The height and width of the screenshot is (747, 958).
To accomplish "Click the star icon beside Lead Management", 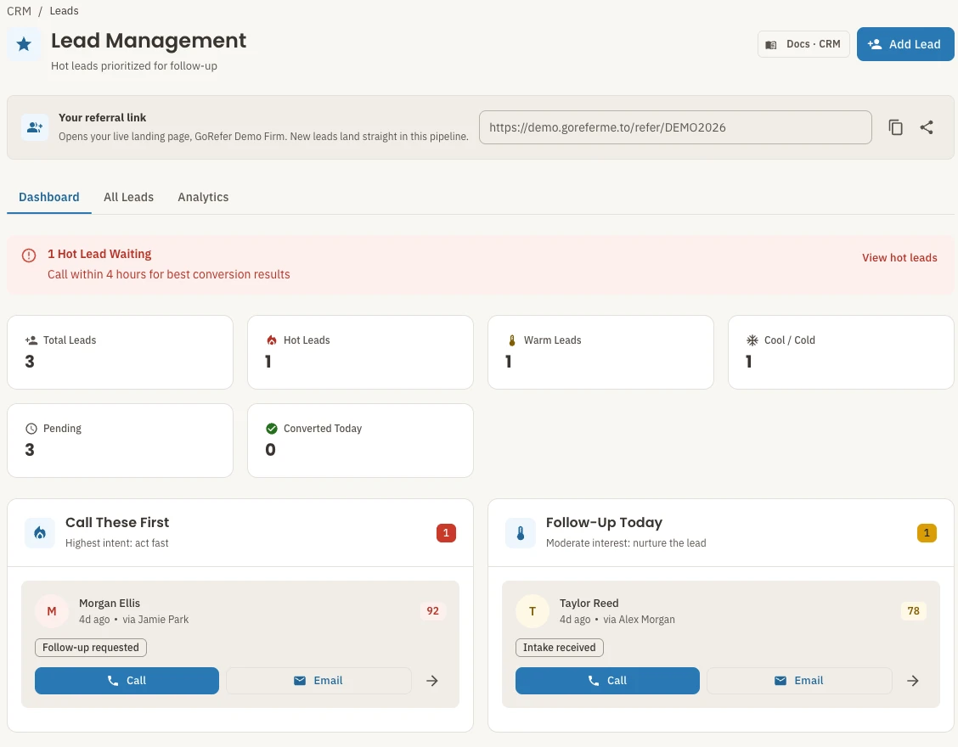I will pyautogui.click(x=24, y=44).
